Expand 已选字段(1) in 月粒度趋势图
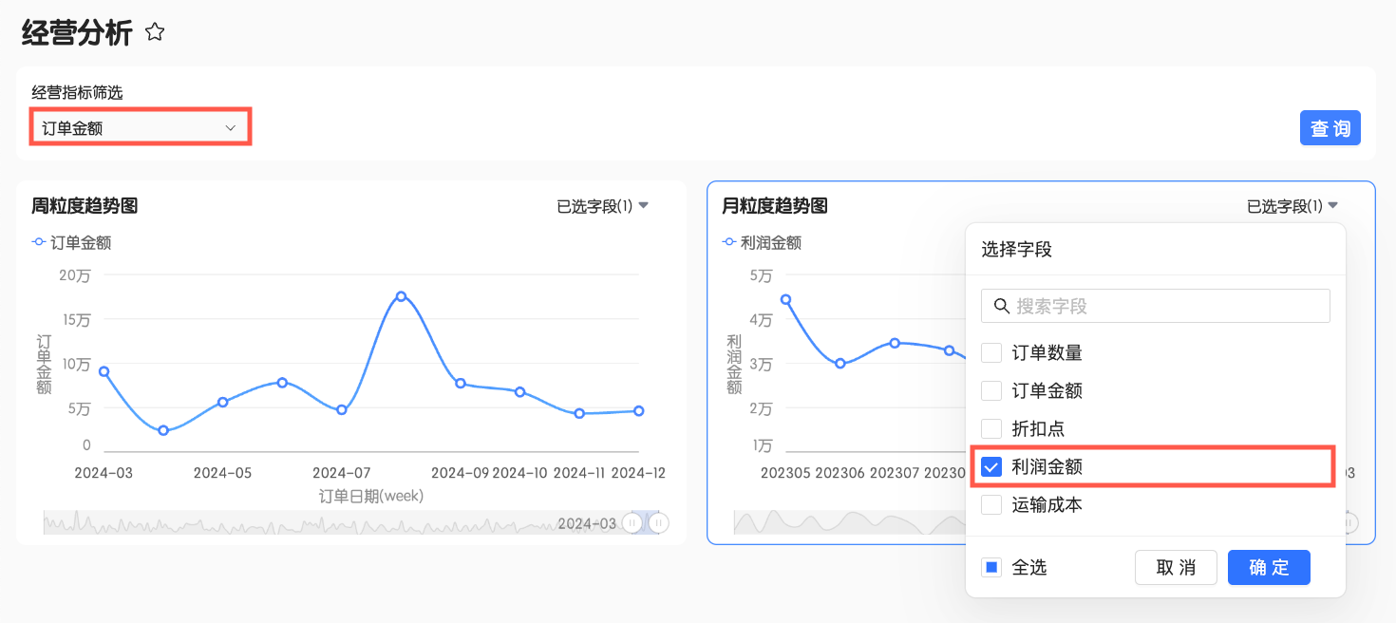 (1292, 206)
